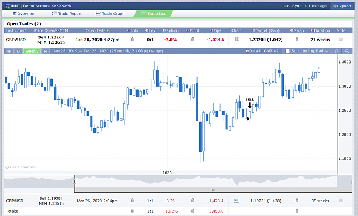Screen dimensions: 358x216
Task: Click the Jun 30, 2020 4:27pm open date
Action: pos(97,40)
